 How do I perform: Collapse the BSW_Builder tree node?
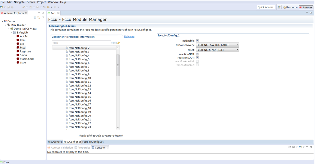point(6,25)
